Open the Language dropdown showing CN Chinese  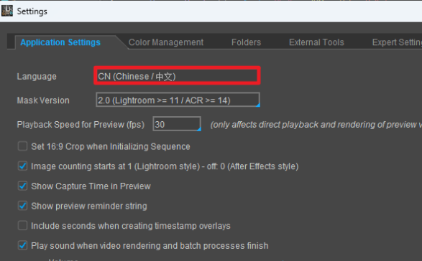click(x=177, y=76)
